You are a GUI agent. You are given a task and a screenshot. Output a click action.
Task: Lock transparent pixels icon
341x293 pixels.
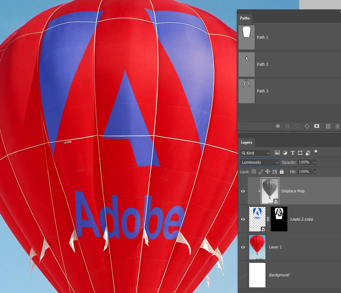coord(254,172)
